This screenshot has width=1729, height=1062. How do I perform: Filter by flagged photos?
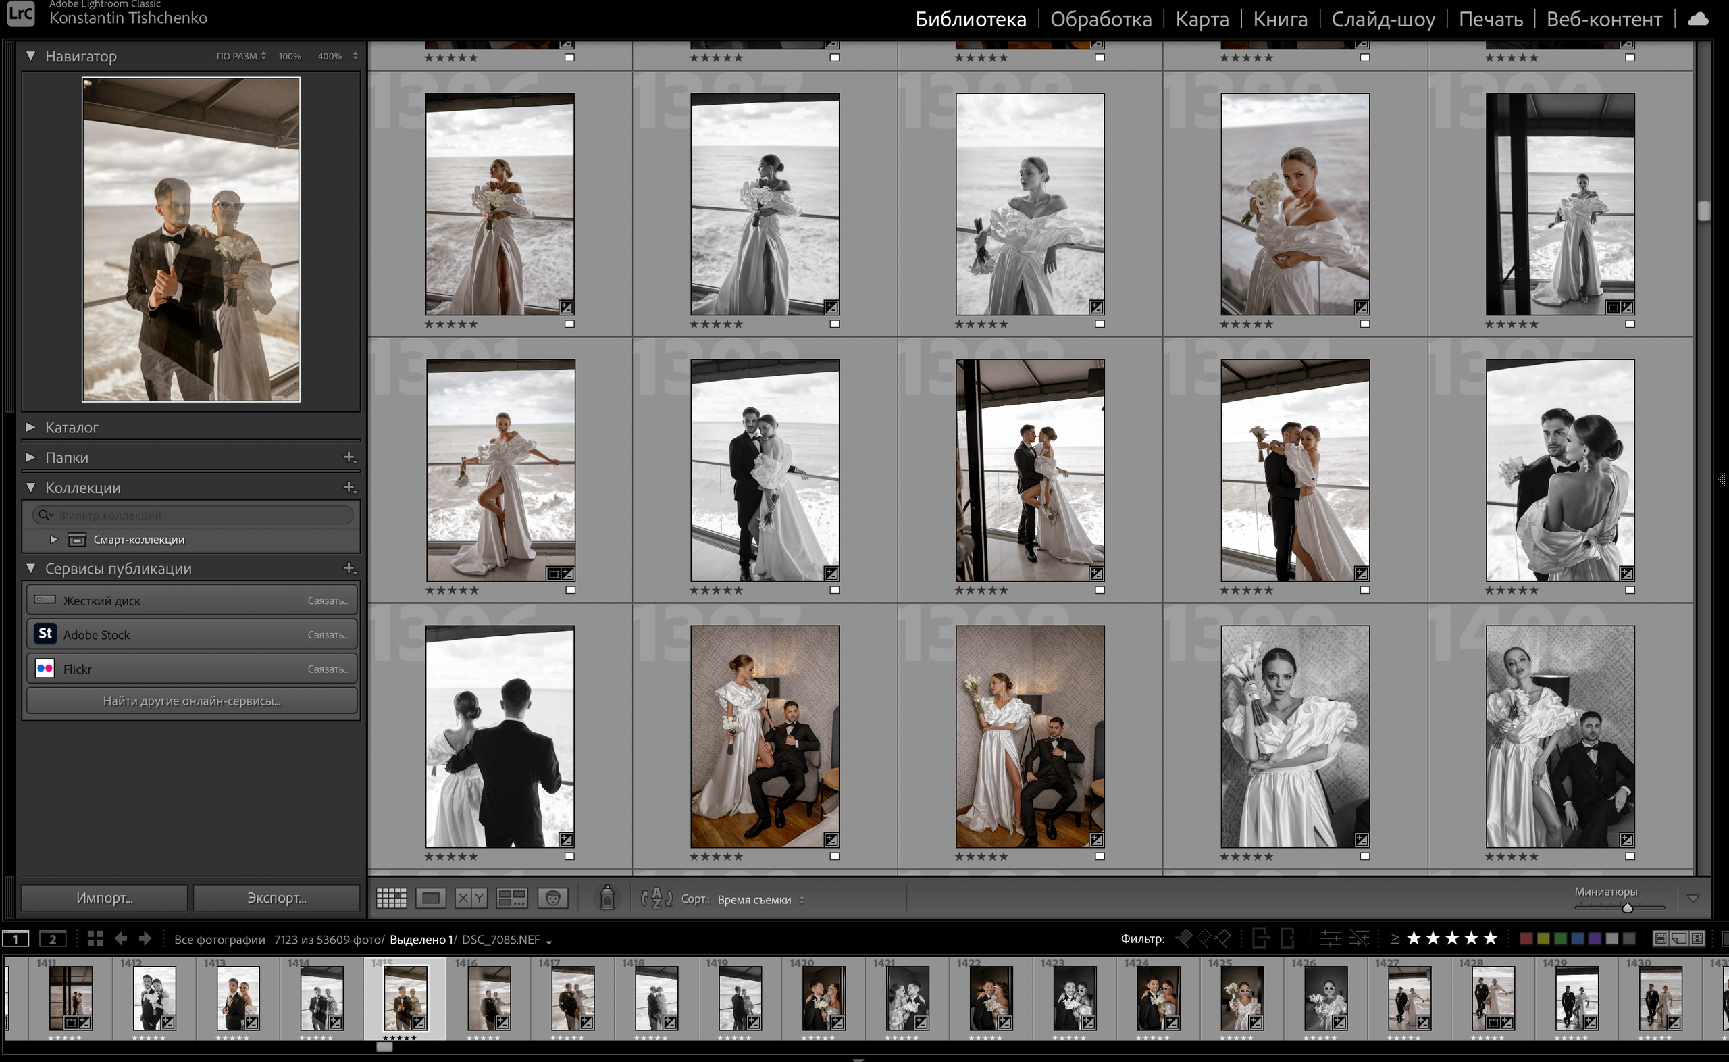tap(1184, 938)
